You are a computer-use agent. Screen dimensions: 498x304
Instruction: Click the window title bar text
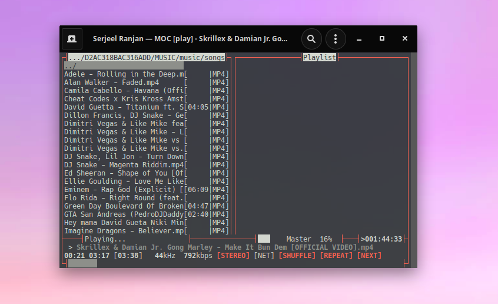pos(190,39)
